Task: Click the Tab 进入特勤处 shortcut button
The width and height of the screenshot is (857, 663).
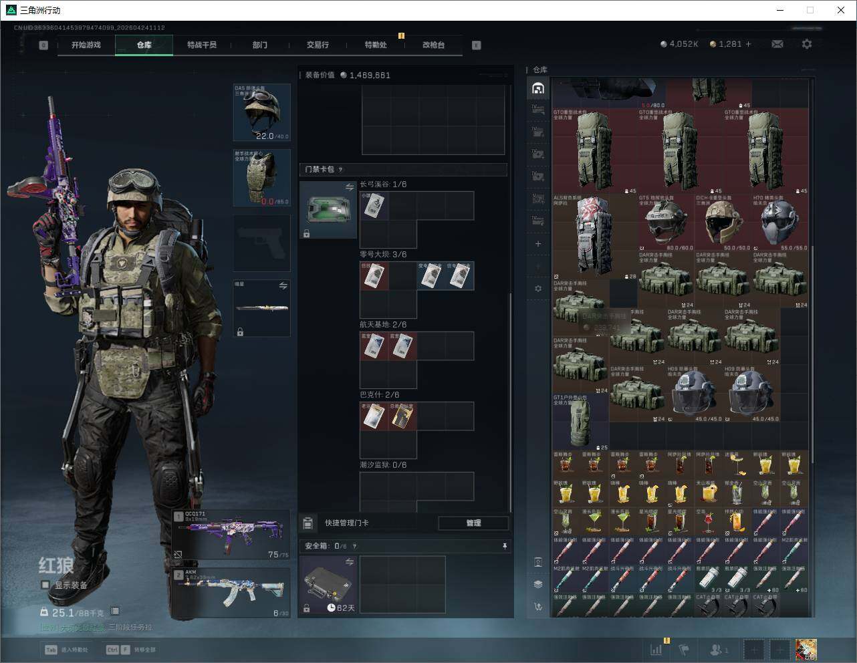Action: 66,650
